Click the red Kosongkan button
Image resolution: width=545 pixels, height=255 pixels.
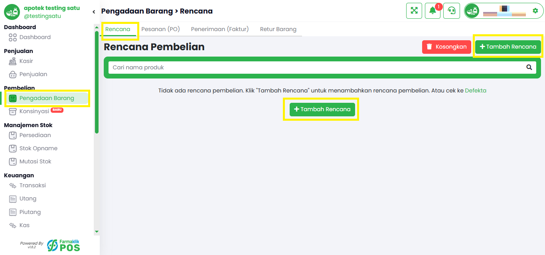[x=446, y=47]
